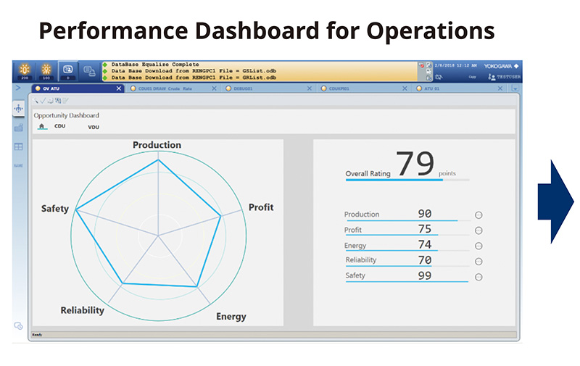This screenshot has height=366, width=580.
Task: Click the Ready status bar text
Action: click(x=37, y=335)
